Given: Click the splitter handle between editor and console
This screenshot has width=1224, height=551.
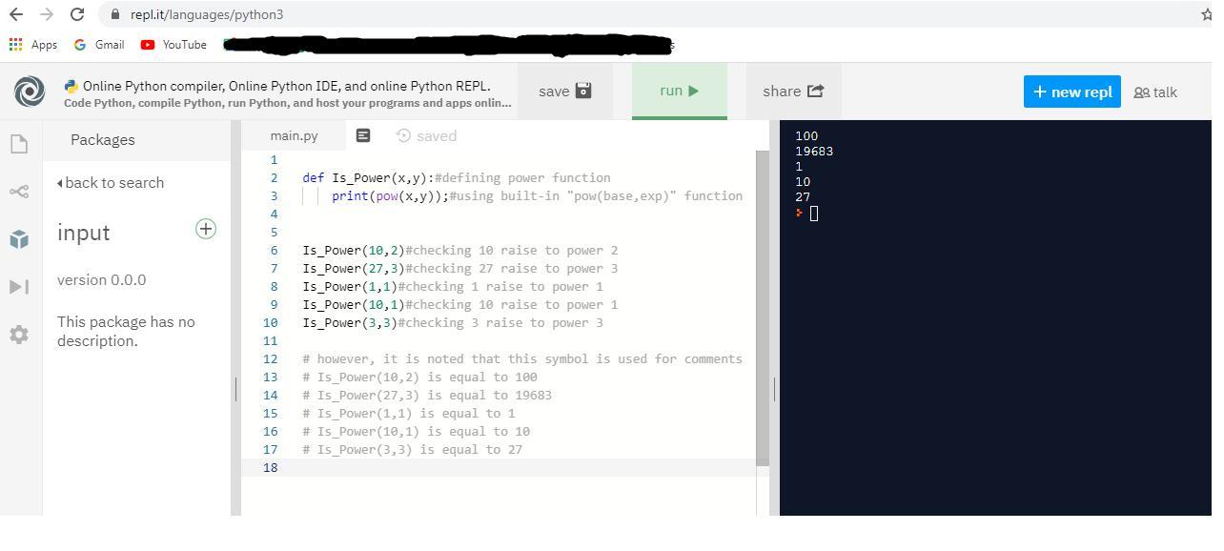Looking at the screenshot, I should coord(774,389).
